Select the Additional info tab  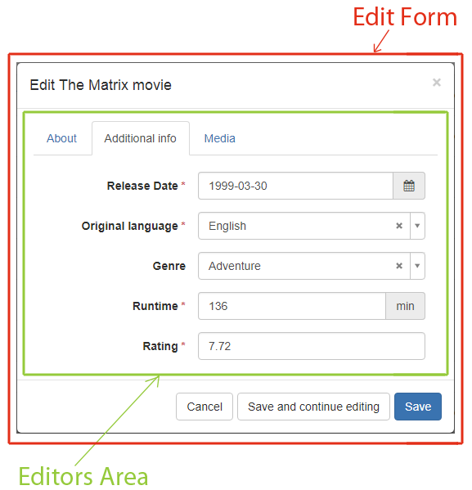click(141, 138)
